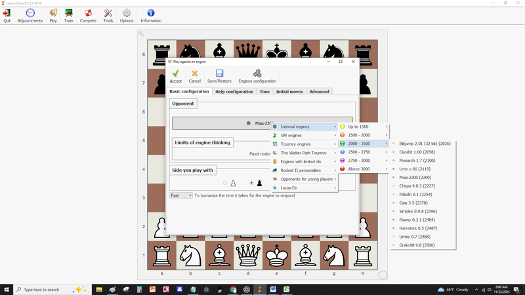Viewport: 525px width, 295px height.
Task: Switch to the Help configuration tab
Action: (x=234, y=92)
